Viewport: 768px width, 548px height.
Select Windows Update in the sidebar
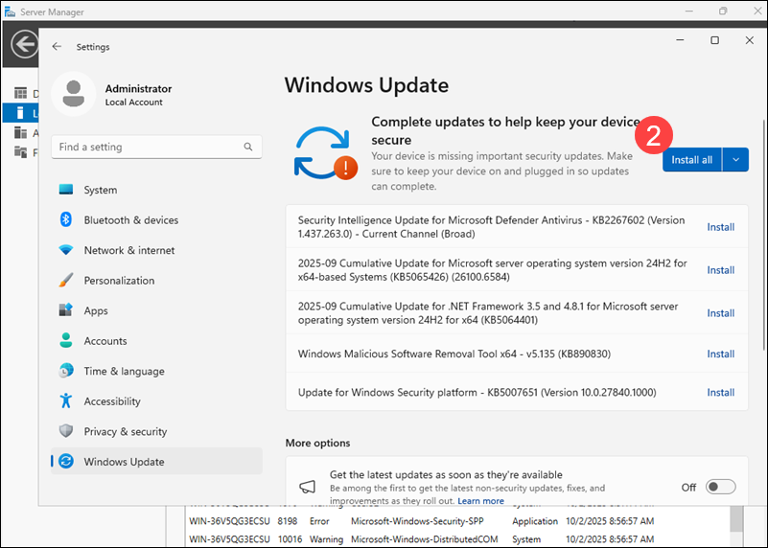tap(124, 462)
